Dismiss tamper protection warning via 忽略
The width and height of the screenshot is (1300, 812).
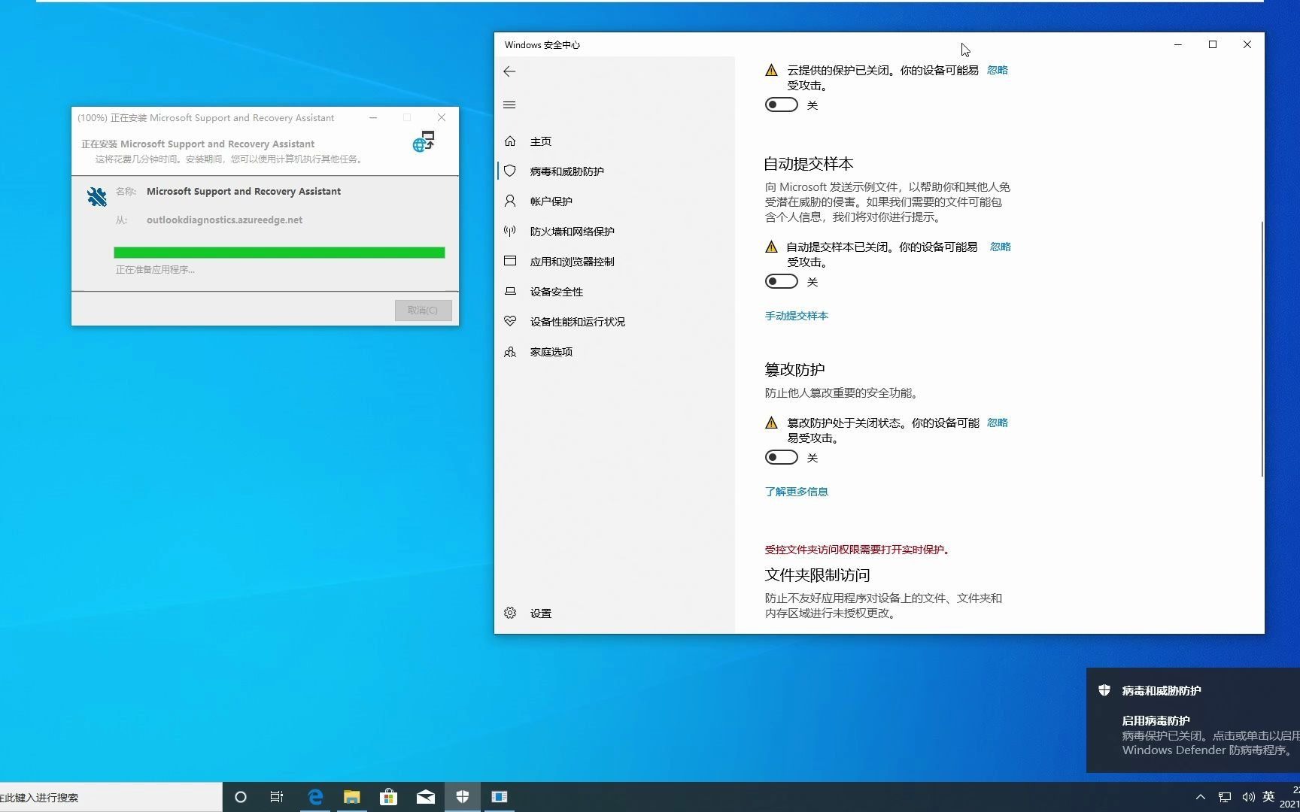click(x=998, y=423)
